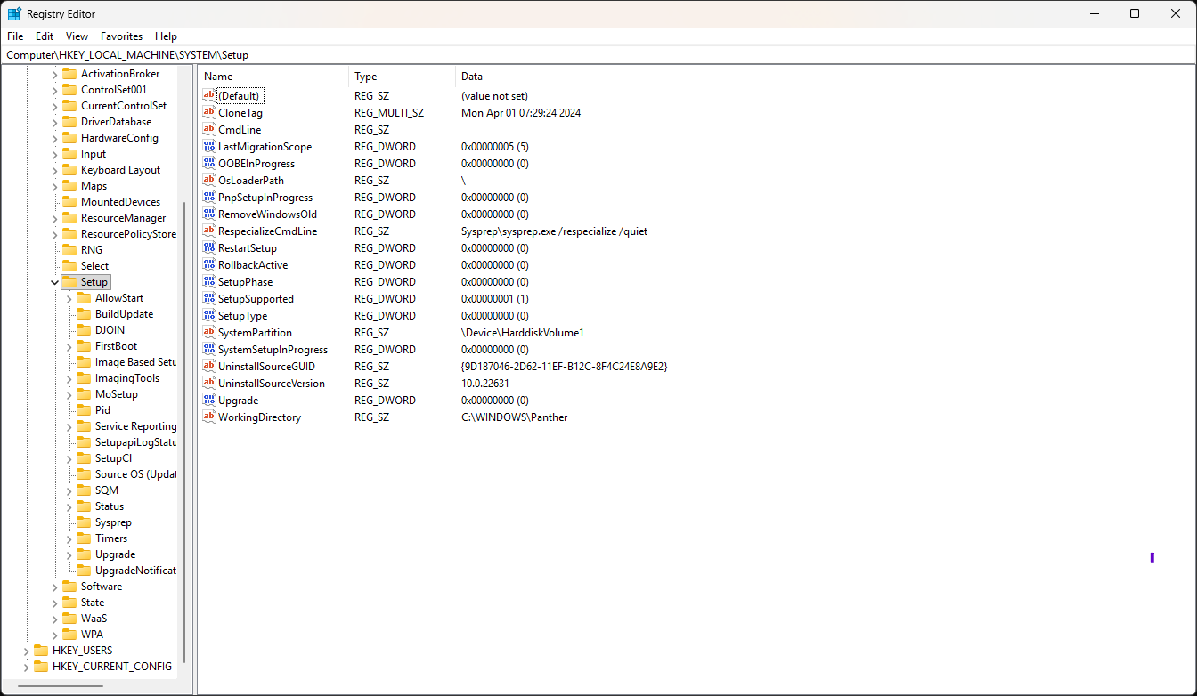Sort values by Type column header

tap(402, 77)
